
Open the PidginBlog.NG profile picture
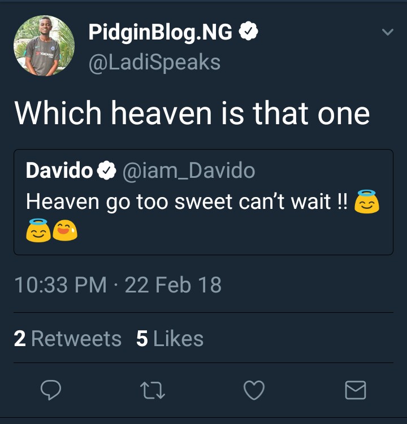click(44, 45)
